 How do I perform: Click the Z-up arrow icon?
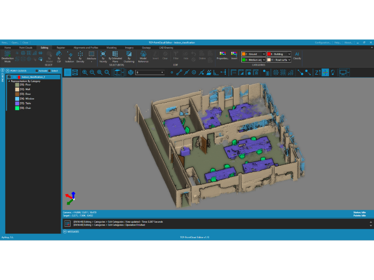317,72
